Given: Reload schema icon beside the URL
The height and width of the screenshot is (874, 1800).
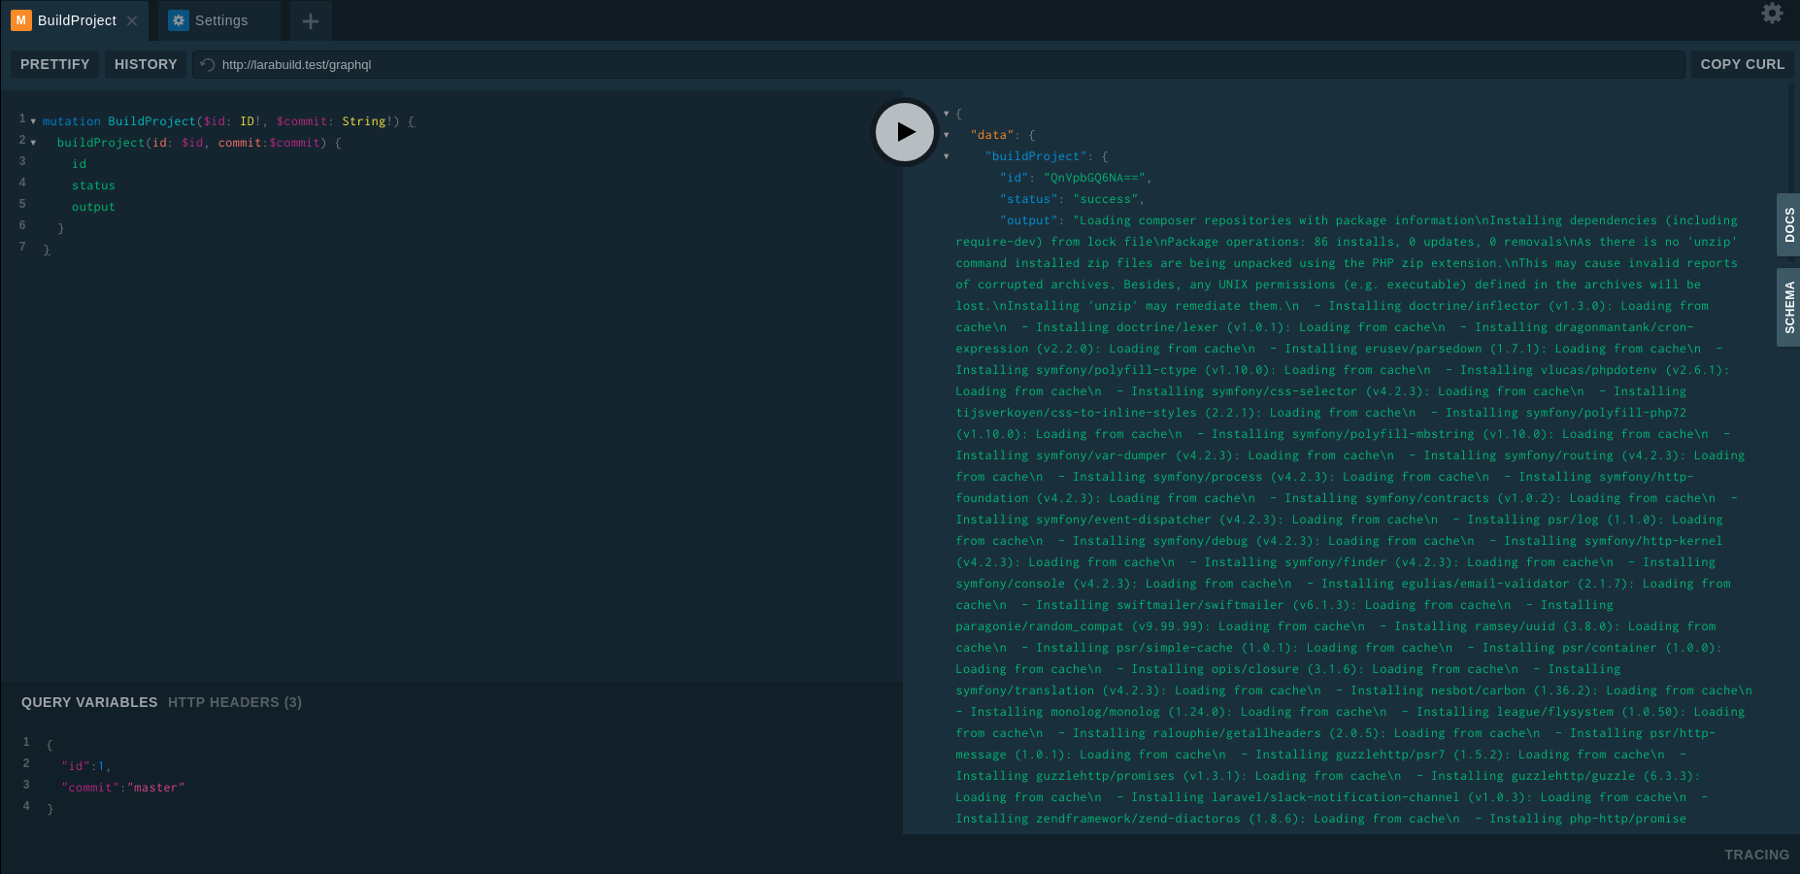Looking at the screenshot, I should (x=207, y=65).
